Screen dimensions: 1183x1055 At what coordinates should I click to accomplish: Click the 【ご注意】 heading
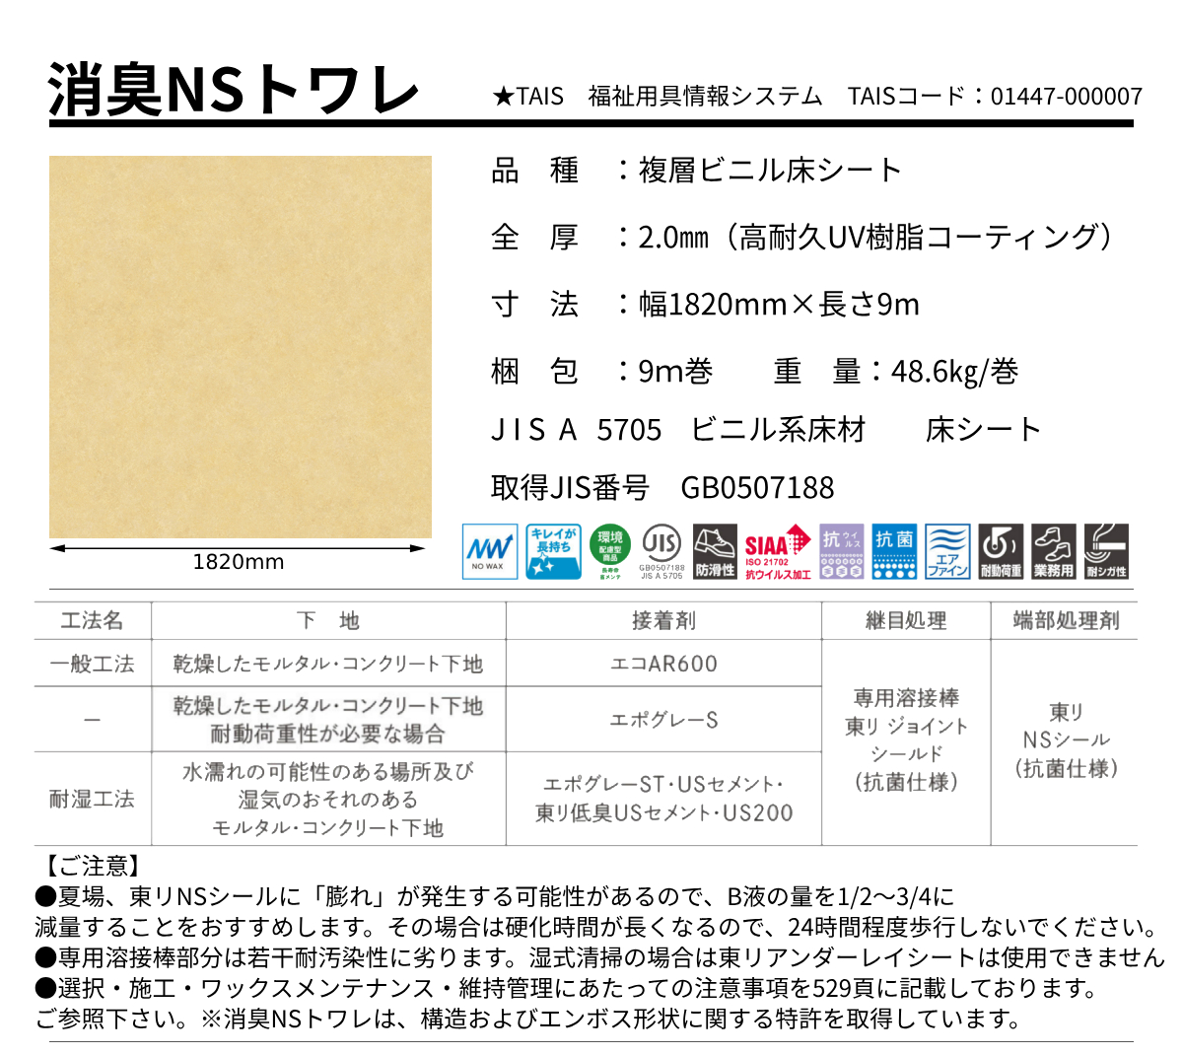coord(87,866)
